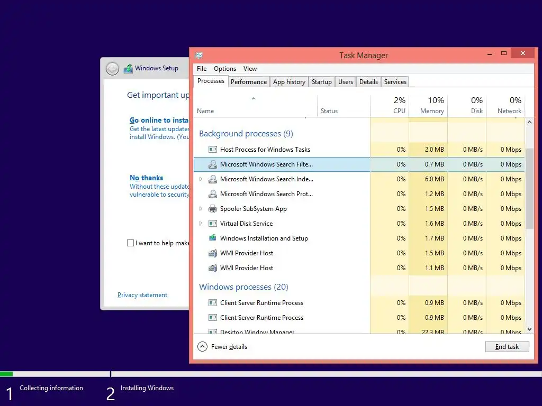Sort by the Disk column header
Viewport: 542px width, 406px height.
467,105
